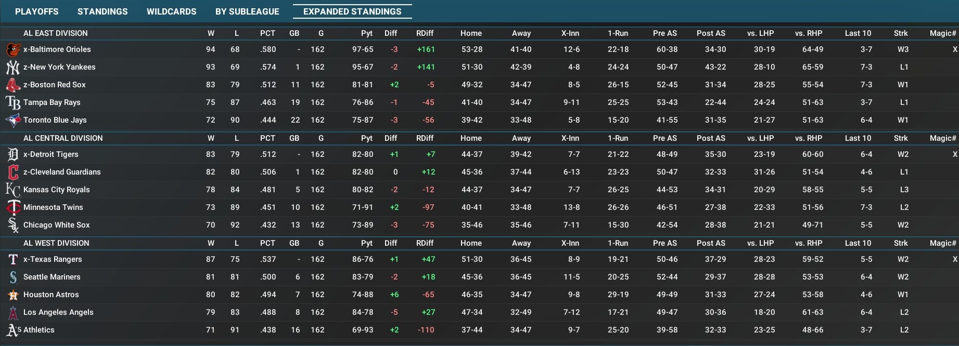Viewport: 959px width, 346px height.
Task: Open the Los Angeles Angels logo
Action: 13,313
